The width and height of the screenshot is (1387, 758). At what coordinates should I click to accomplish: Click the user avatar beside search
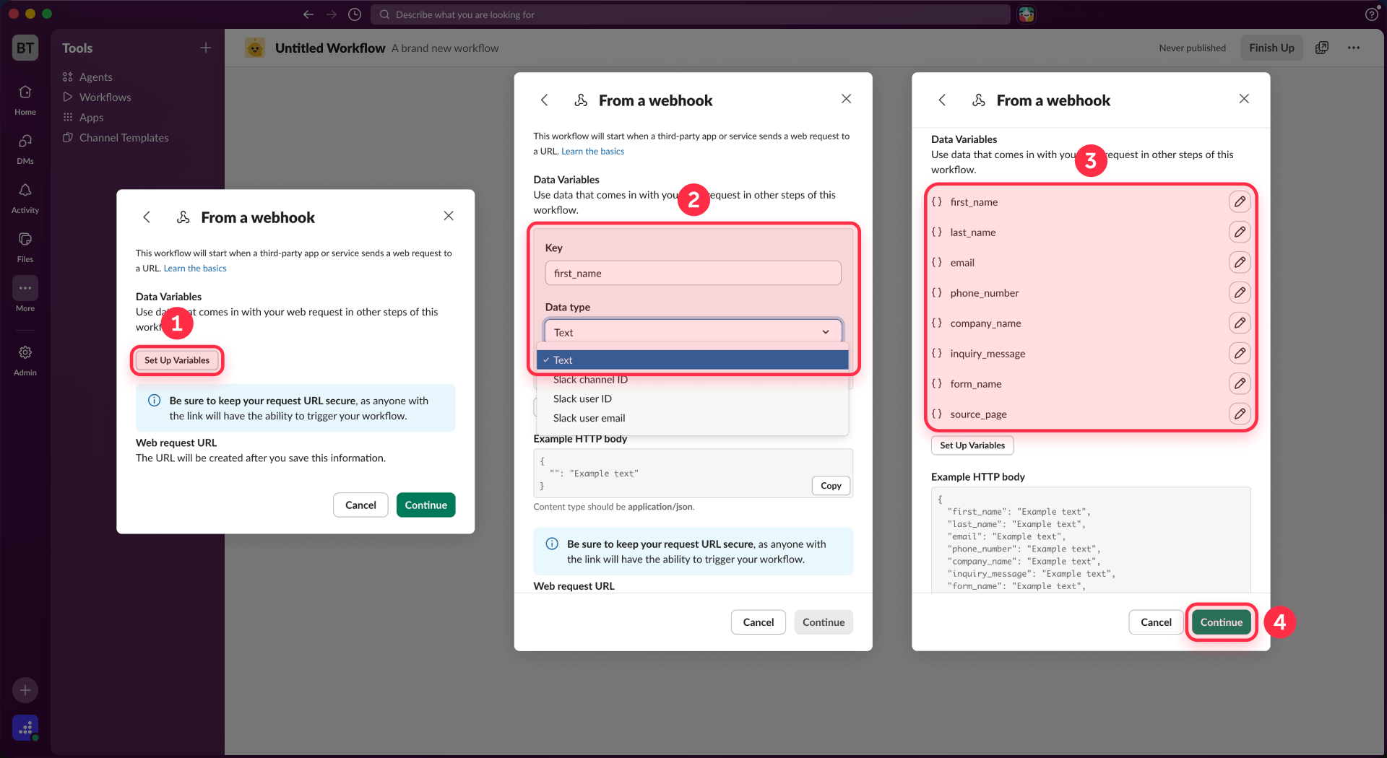pyautogui.click(x=1027, y=14)
